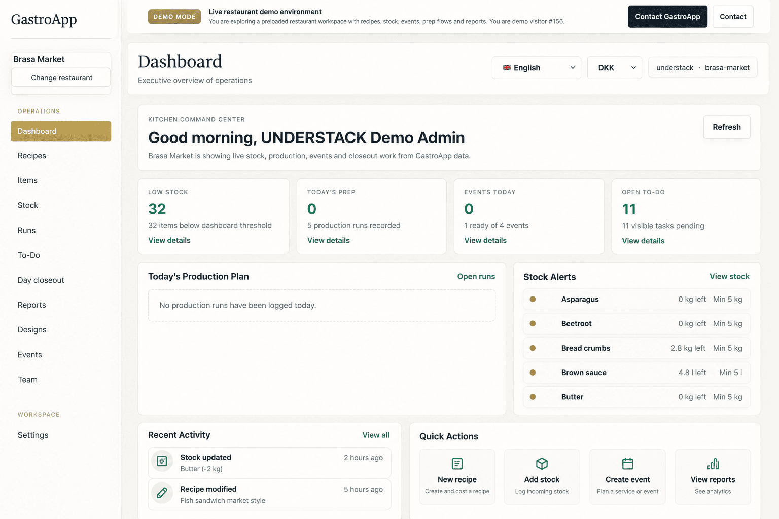The height and width of the screenshot is (519, 779).
Task: Click the Bread crumbs alert status dot
Action: [x=533, y=348]
